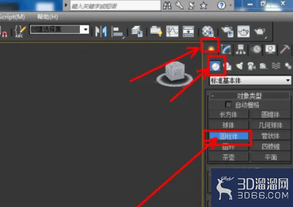Select the Geometry category sphere icon
Screen dimensions: 293x207
coord(215,66)
